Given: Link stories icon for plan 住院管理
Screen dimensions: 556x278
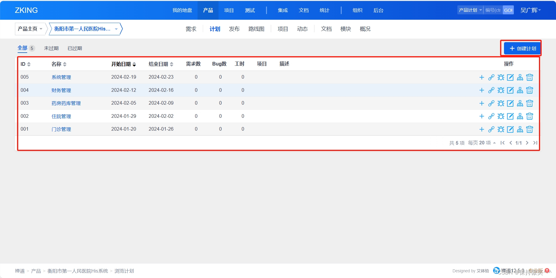Looking at the screenshot, I should [x=491, y=116].
